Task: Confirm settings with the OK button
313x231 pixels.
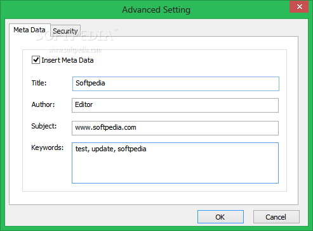Action: click(x=220, y=216)
